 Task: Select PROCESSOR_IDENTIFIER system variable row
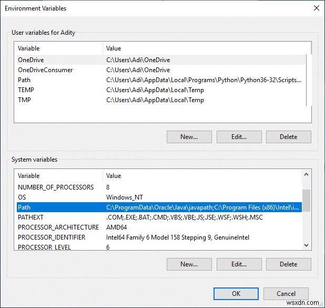coord(159,237)
